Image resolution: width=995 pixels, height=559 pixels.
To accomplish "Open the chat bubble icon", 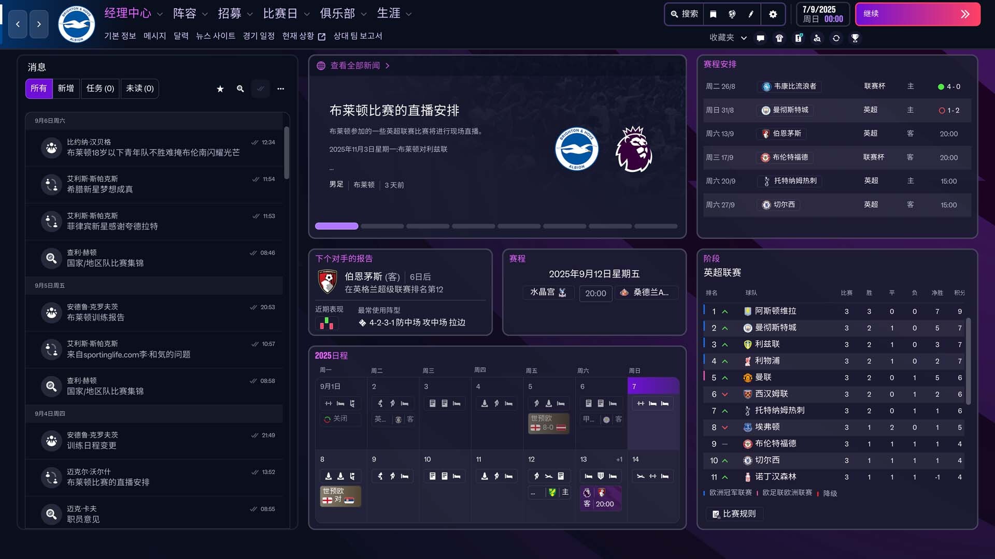I will (760, 38).
